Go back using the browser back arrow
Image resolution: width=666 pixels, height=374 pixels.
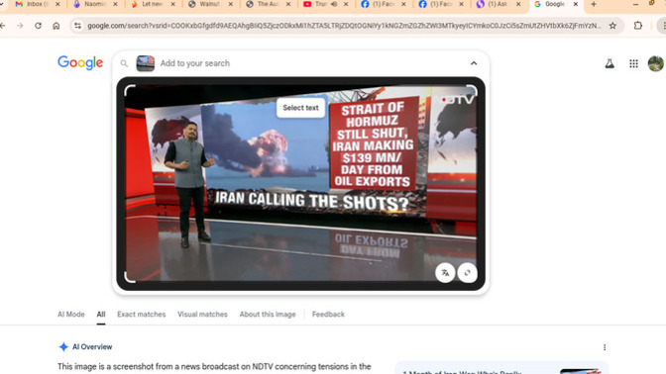tap(3, 26)
